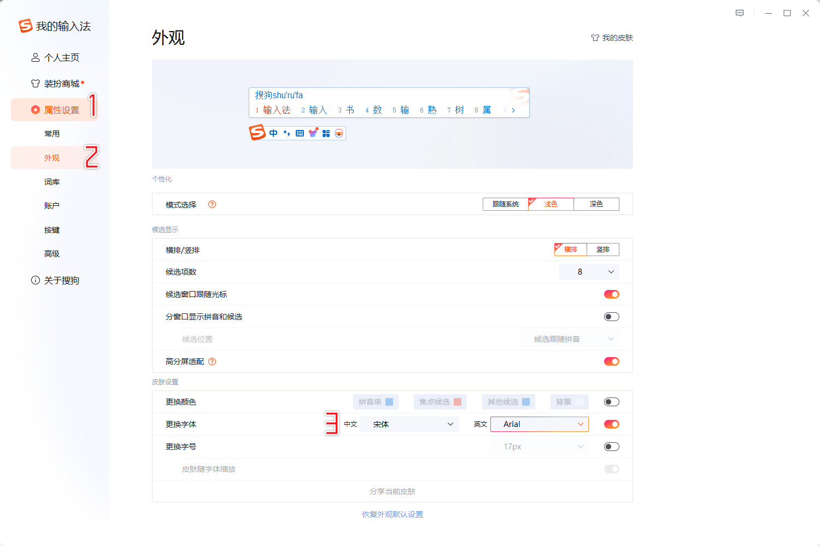Viewport: 820px width, 546px height.
Task: Click the help icon next to 高分屏适配
Action: 212,361
